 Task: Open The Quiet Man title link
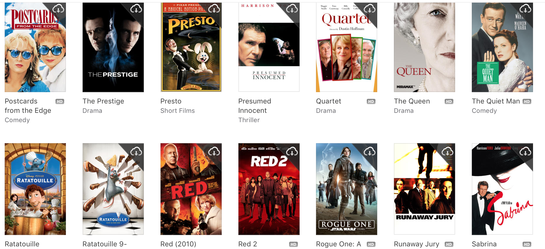tap(496, 101)
